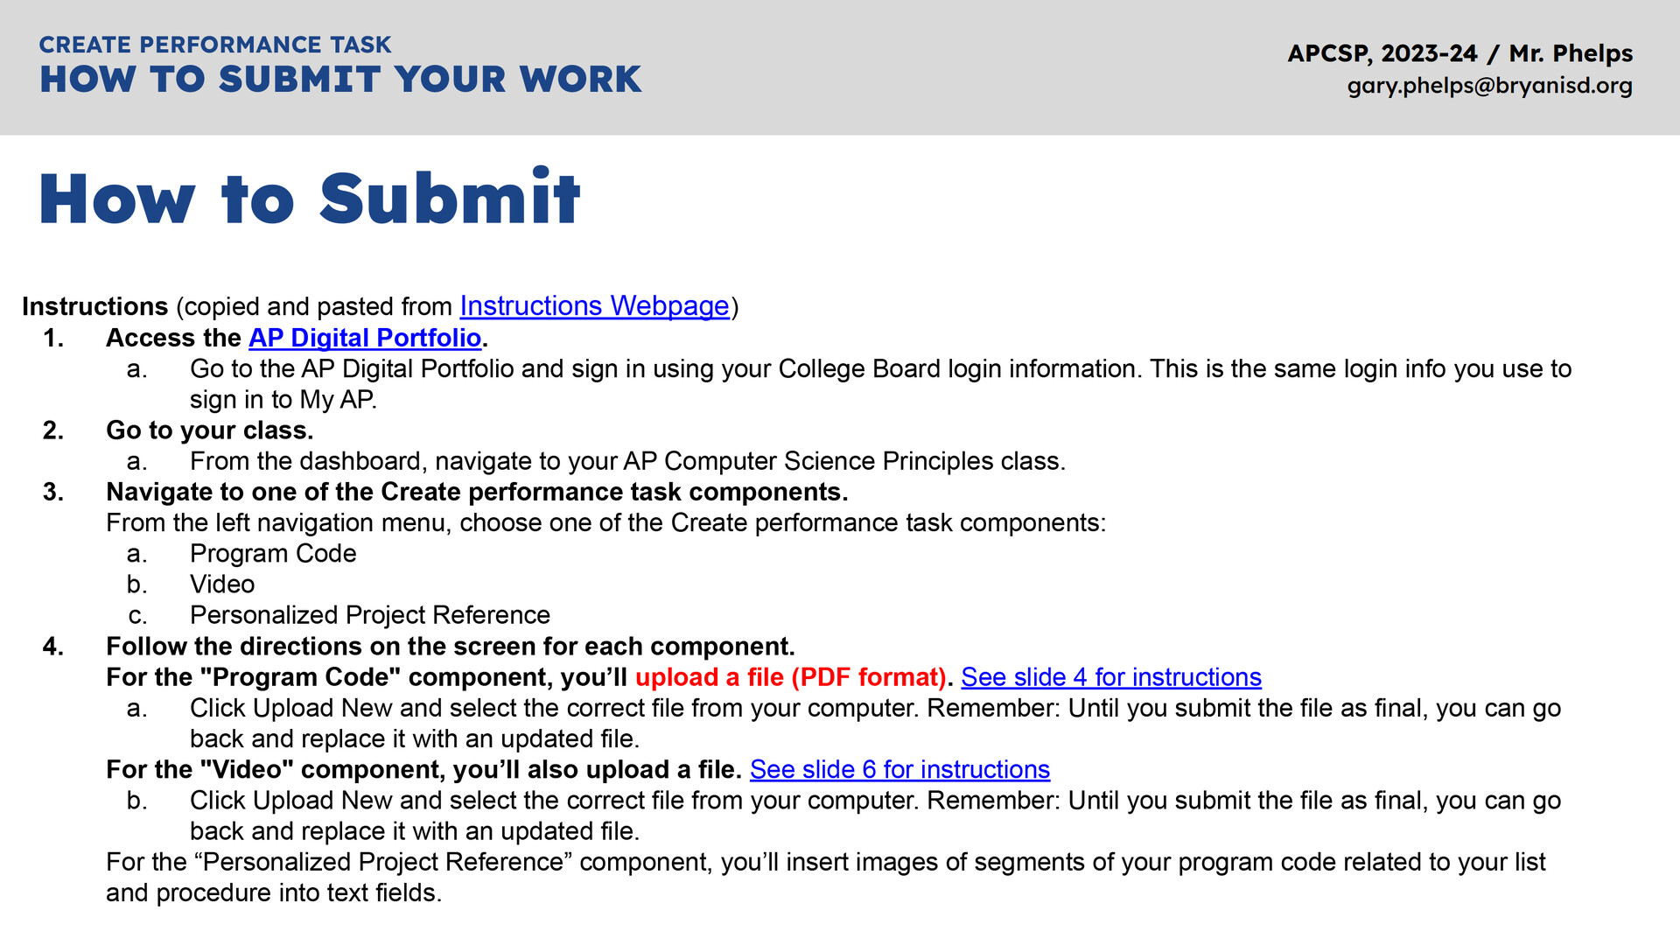Click the 'From the dashboard, navigate' sentence
The height and width of the screenshot is (945, 1680).
(626, 461)
